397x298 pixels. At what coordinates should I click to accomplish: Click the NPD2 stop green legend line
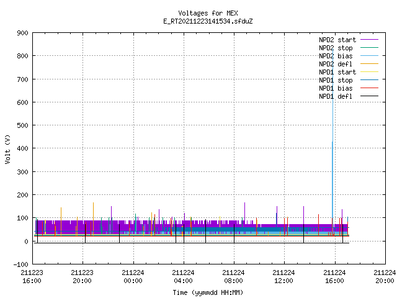[369, 48]
